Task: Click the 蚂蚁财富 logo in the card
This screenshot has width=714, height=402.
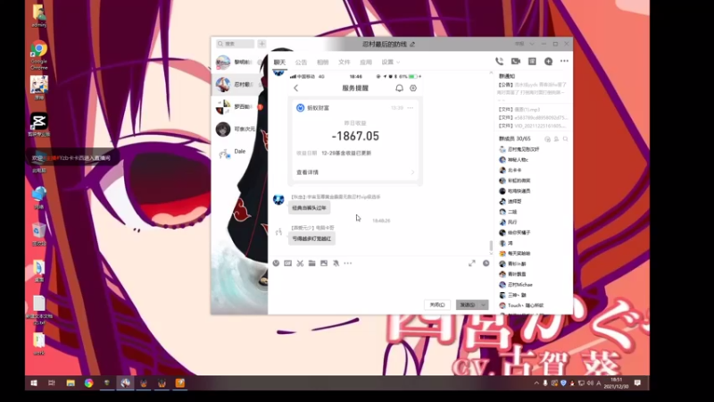Action: (x=300, y=108)
